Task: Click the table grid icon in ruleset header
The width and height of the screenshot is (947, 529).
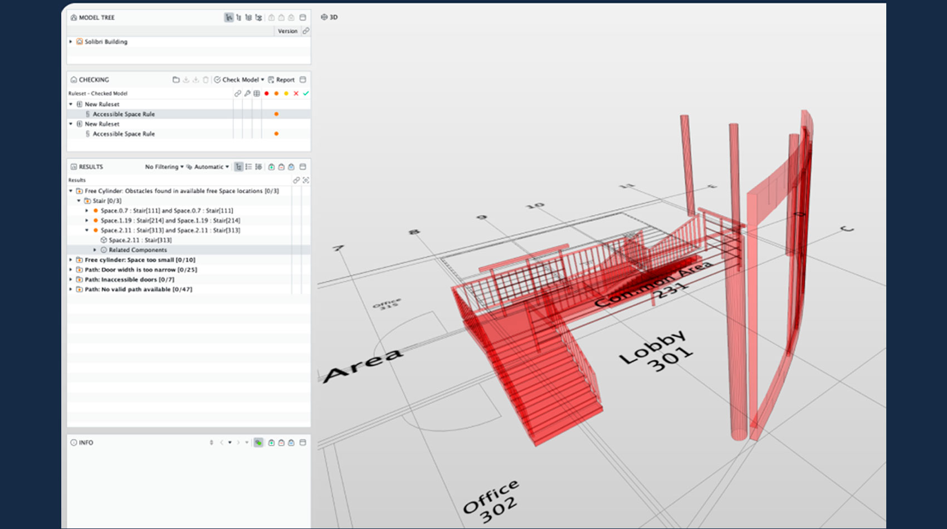Action: pos(257,94)
